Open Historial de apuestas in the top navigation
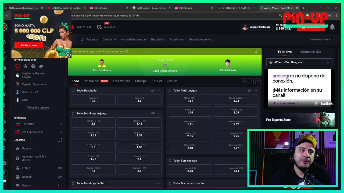344x193 pixels. 133,39
